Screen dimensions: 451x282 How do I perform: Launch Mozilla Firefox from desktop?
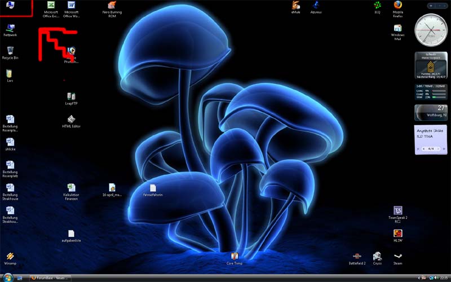point(398,9)
